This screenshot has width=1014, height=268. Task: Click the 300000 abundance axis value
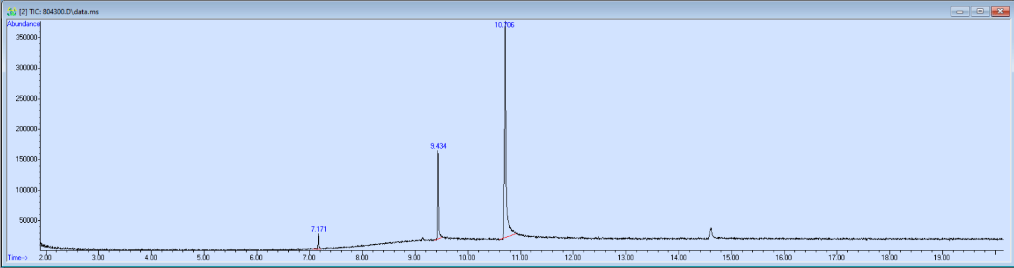coord(26,68)
